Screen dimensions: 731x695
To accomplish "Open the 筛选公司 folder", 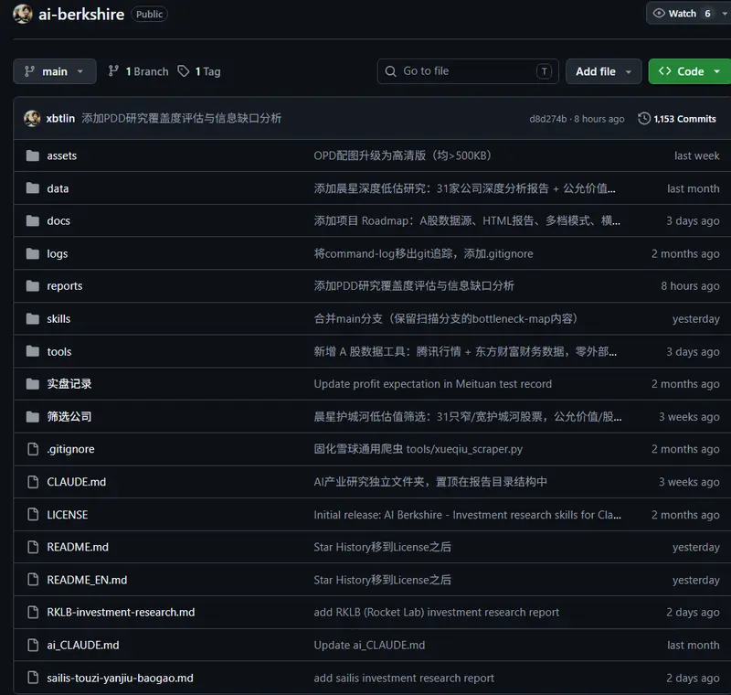I will click(69, 416).
